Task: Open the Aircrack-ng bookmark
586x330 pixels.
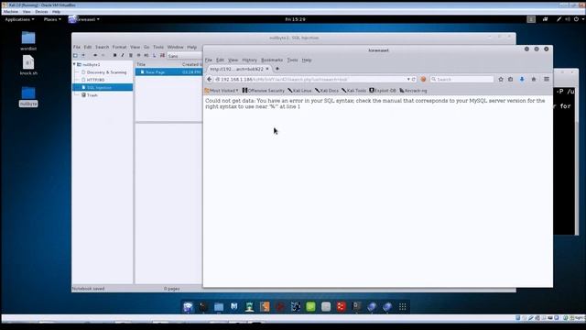Action: tap(413, 91)
